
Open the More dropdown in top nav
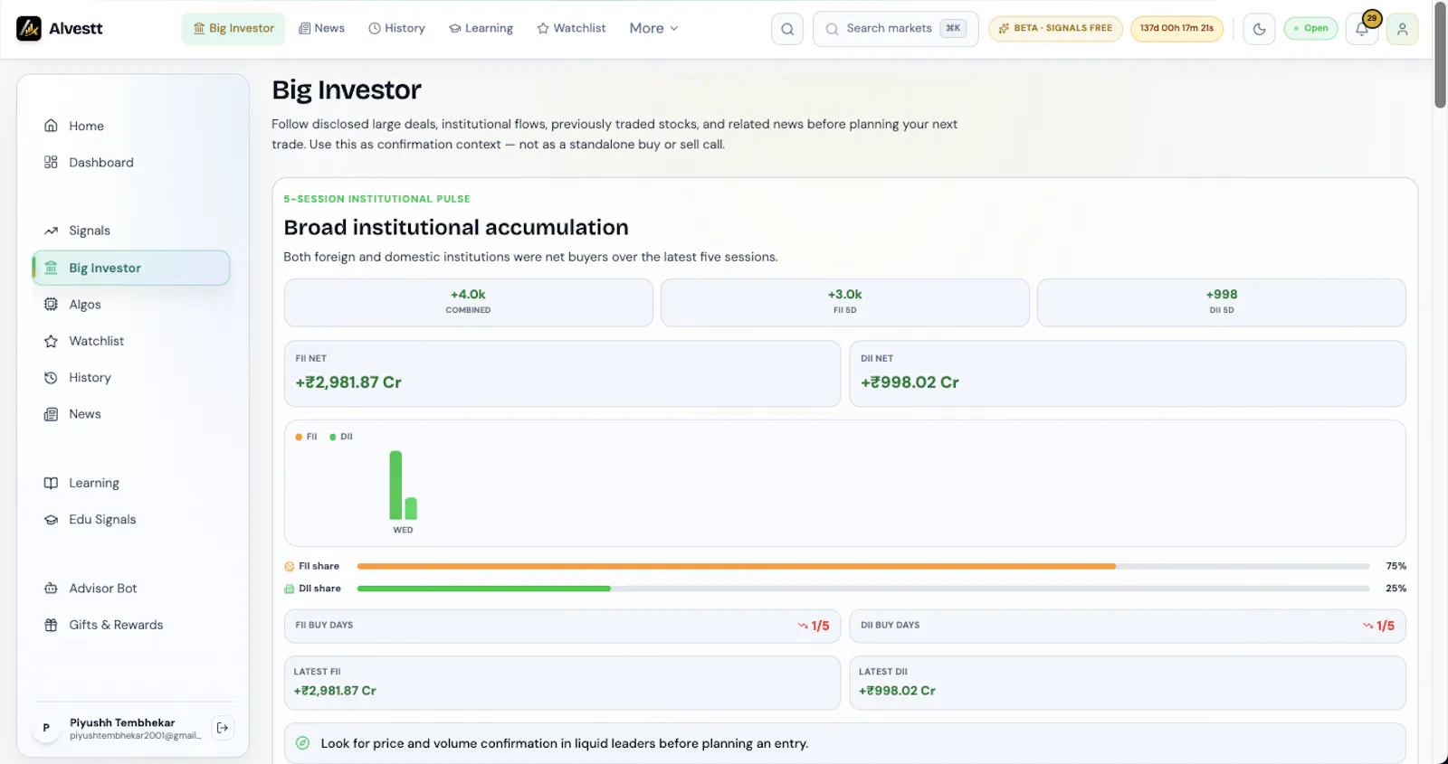(653, 29)
